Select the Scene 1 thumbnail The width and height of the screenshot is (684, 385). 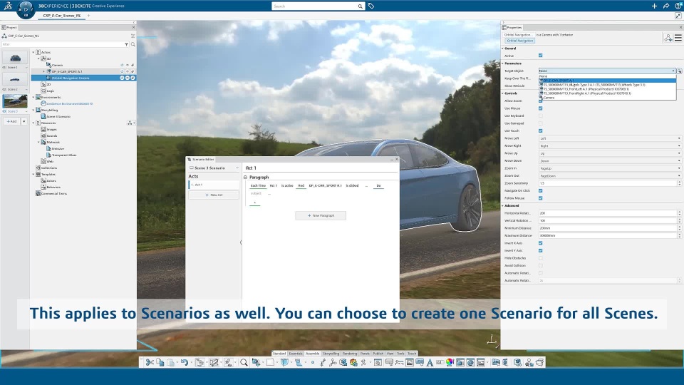[15, 58]
